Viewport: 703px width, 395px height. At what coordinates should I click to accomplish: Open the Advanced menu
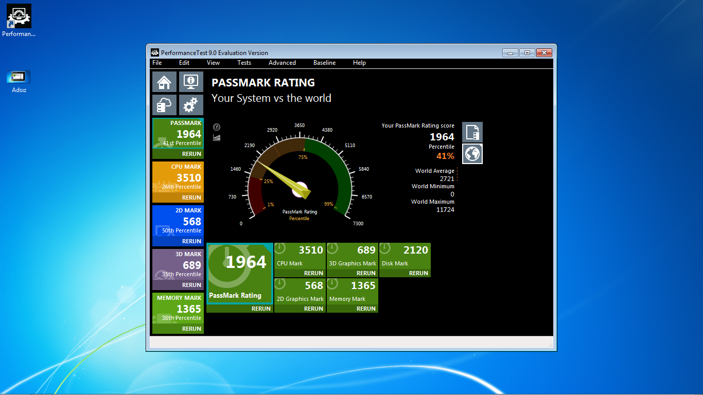tap(282, 63)
